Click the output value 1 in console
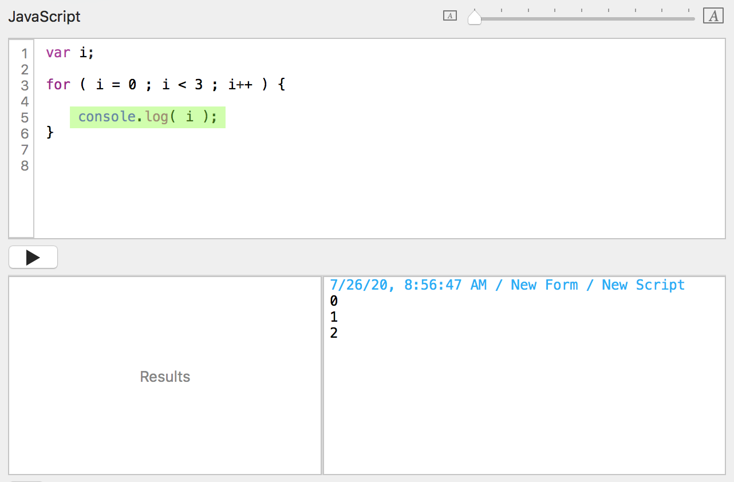The height and width of the screenshot is (482, 734). [334, 317]
